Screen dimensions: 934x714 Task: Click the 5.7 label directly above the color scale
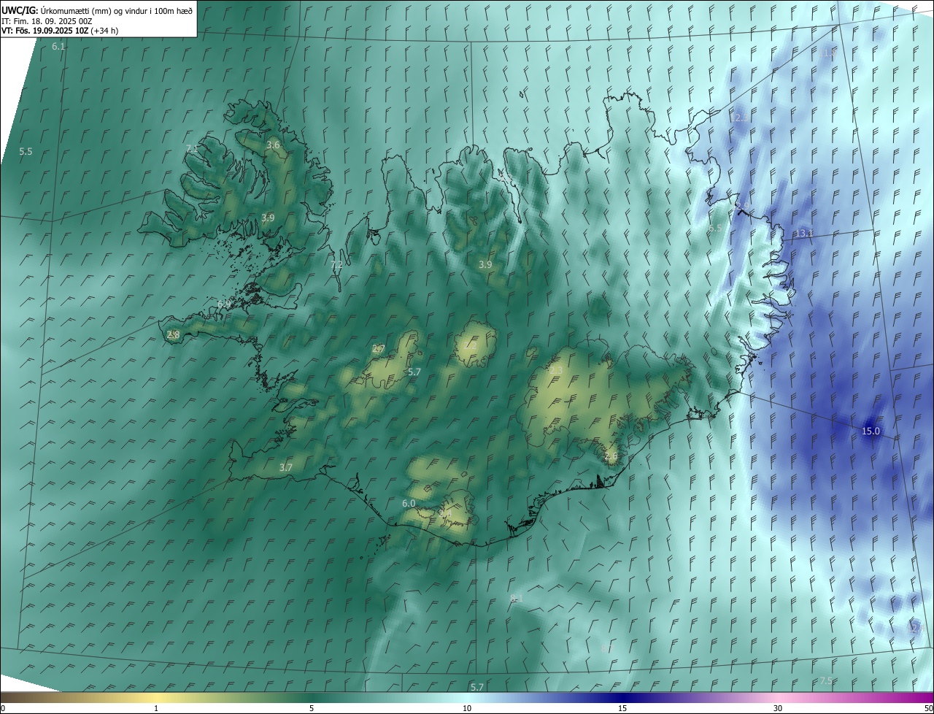(x=477, y=687)
